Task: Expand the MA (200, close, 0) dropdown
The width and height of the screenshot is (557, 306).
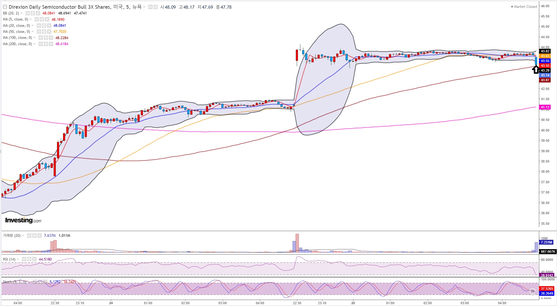Action: tap(34, 44)
